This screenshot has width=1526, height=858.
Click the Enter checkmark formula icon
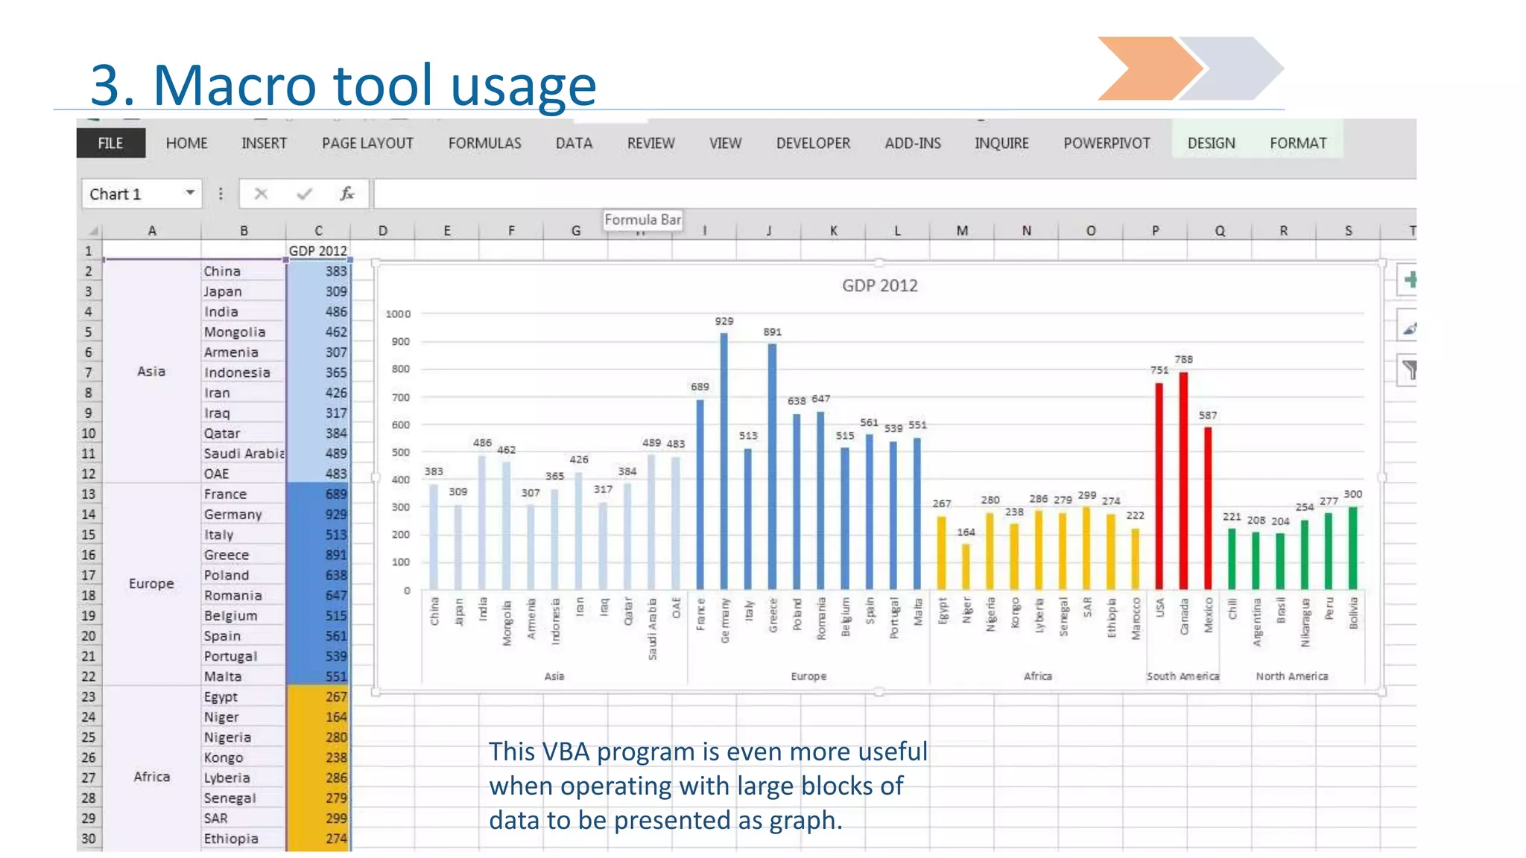304,194
